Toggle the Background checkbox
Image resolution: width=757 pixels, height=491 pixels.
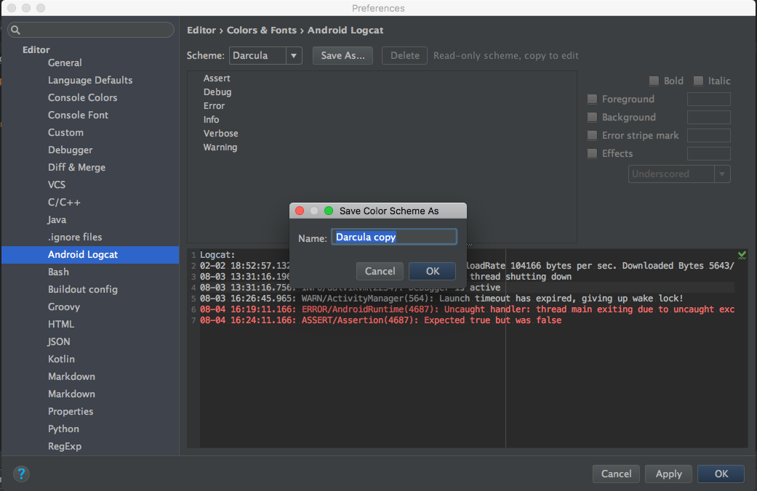(592, 117)
